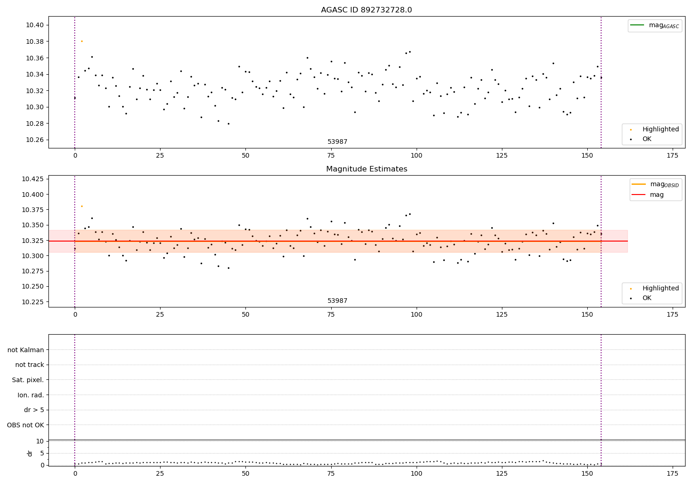Click the 'not Kalman' row label
Viewport: 692px width, 484px height.
[x=26, y=350]
